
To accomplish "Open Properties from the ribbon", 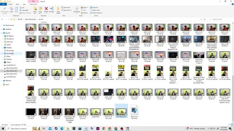I will [x=77, y=10].
